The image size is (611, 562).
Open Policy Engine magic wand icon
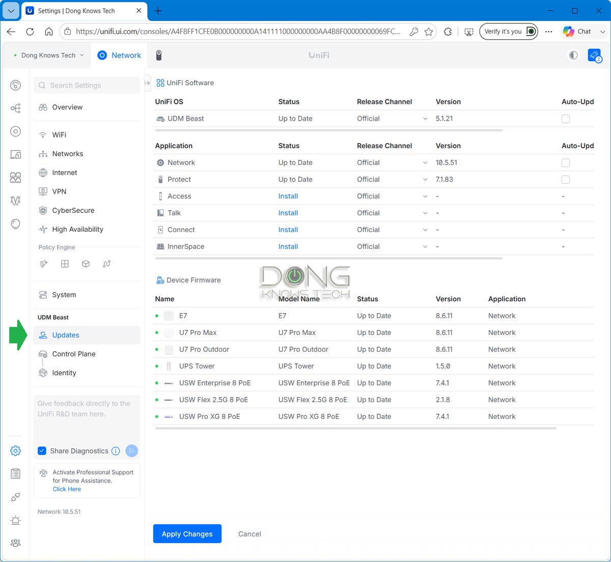click(44, 264)
